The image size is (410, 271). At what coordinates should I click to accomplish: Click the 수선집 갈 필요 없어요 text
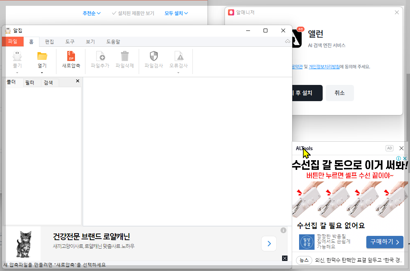pyautogui.click(x=331, y=225)
